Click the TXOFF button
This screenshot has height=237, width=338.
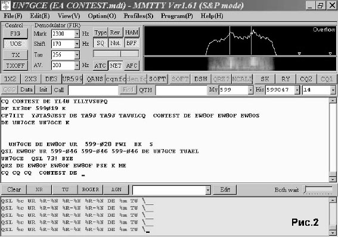(x=15, y=65)
